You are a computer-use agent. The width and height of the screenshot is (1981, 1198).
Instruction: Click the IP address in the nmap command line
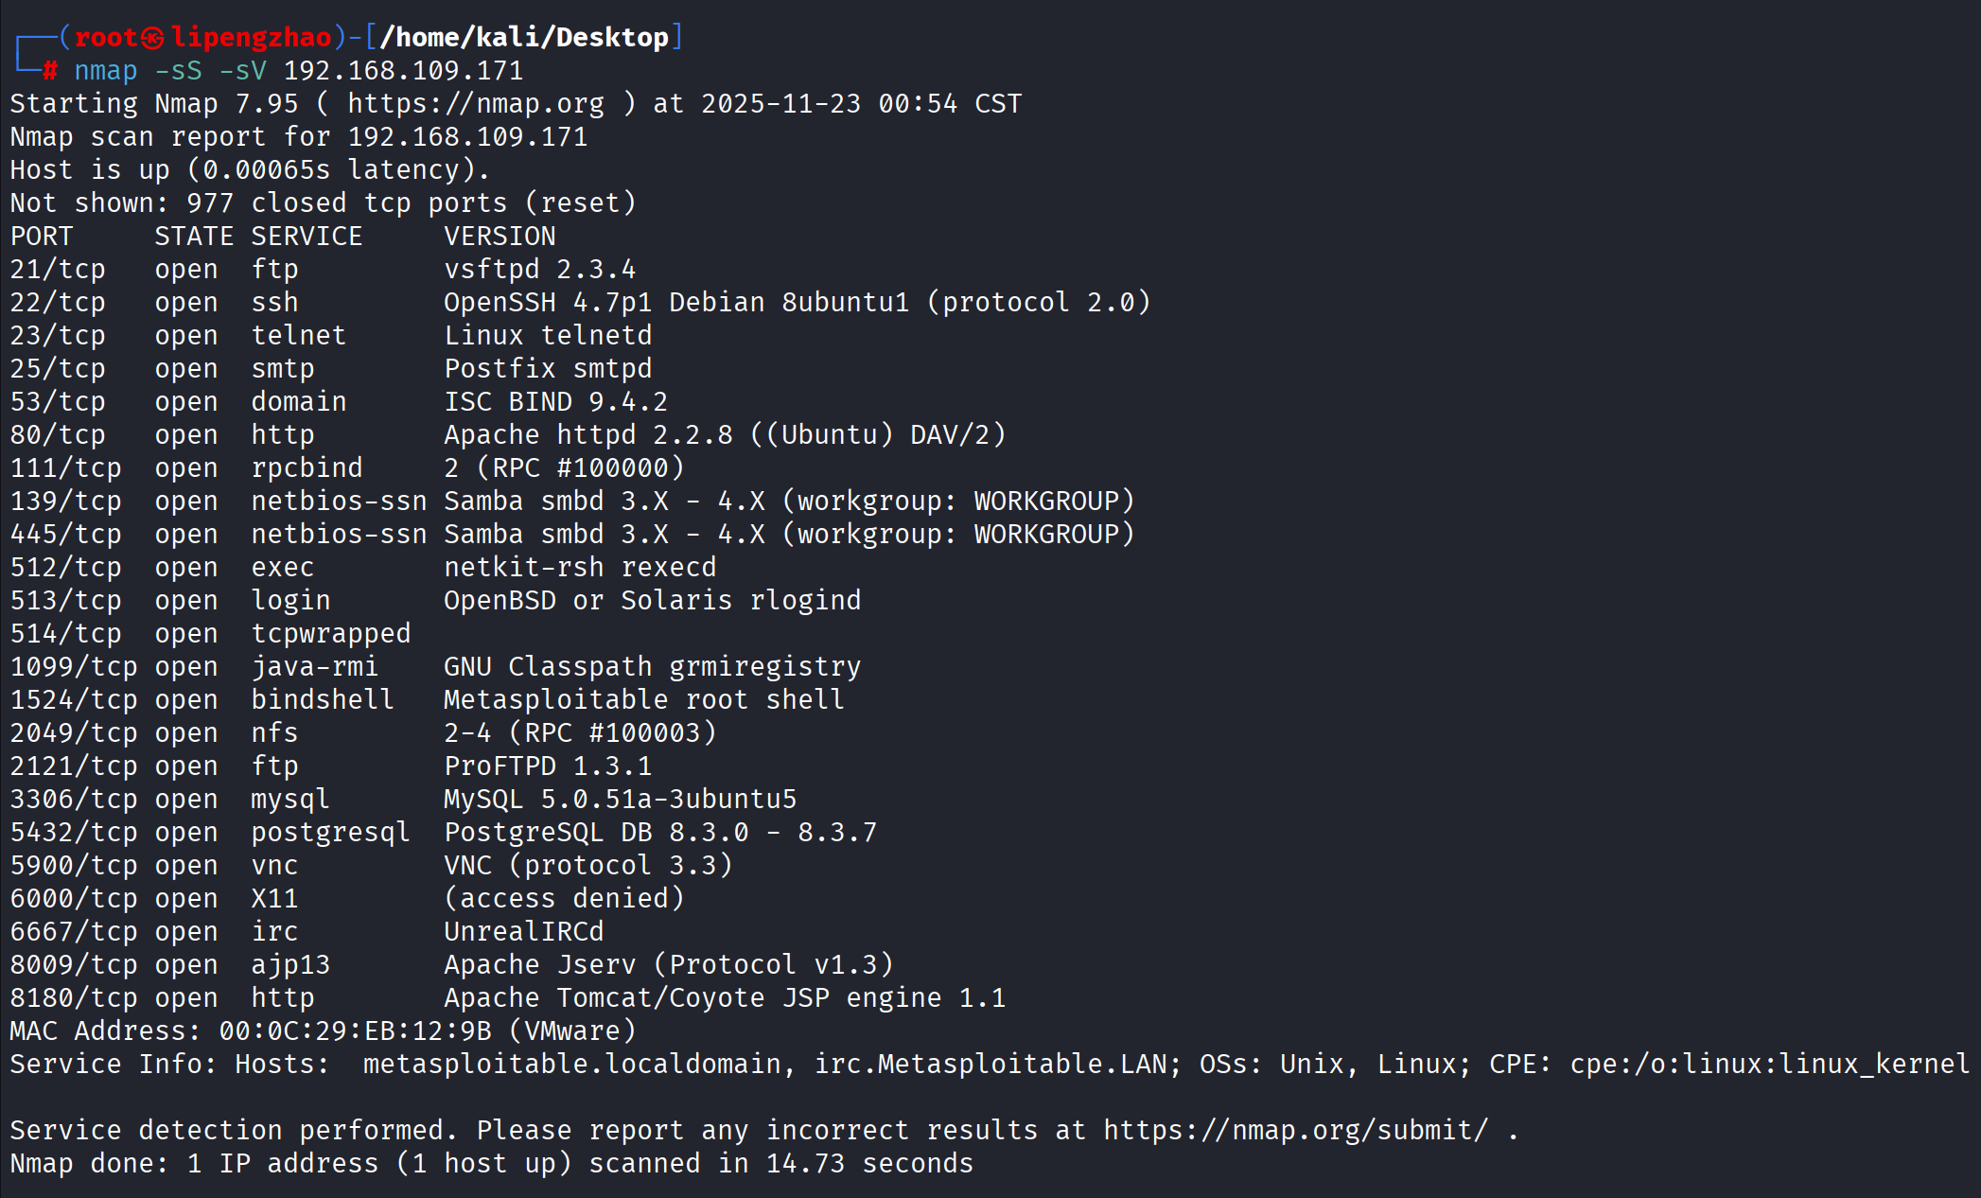403,71
